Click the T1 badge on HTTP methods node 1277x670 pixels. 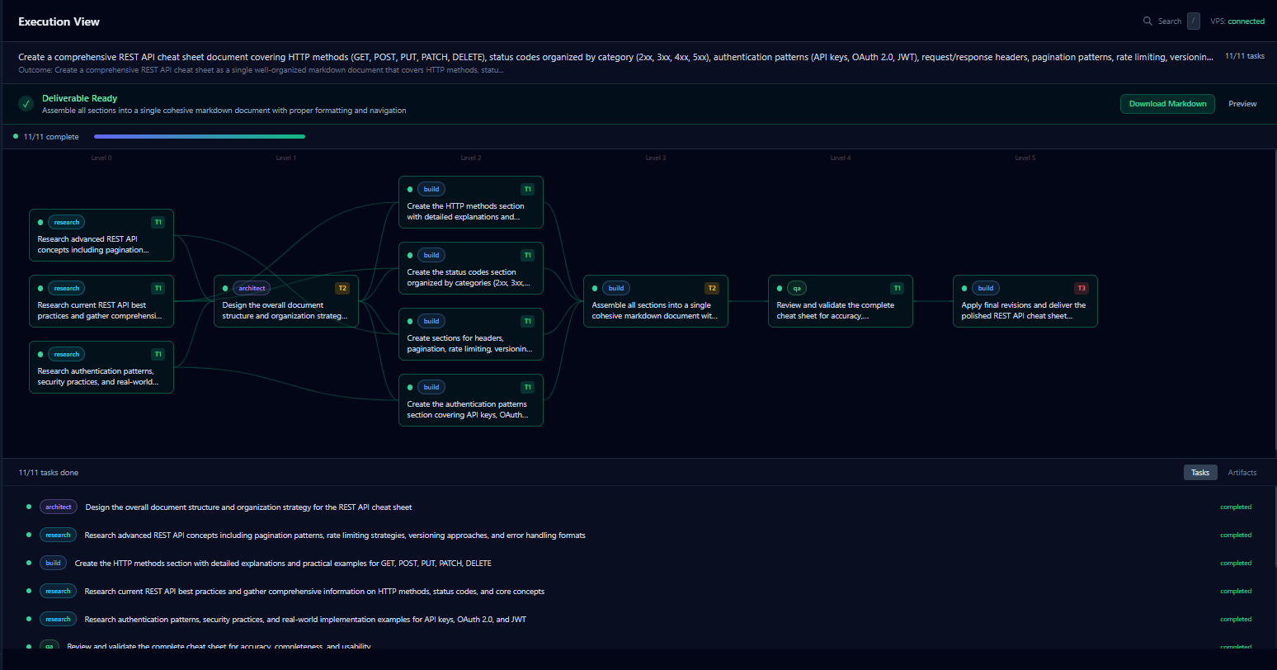tap(527, 189)
